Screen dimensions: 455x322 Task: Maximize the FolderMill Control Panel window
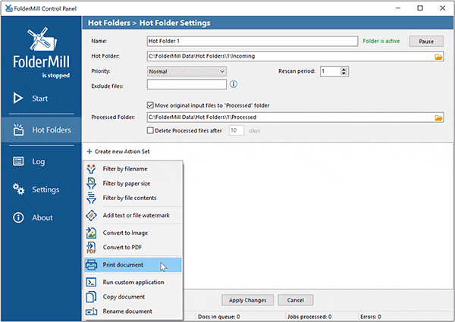click(420, 8)
